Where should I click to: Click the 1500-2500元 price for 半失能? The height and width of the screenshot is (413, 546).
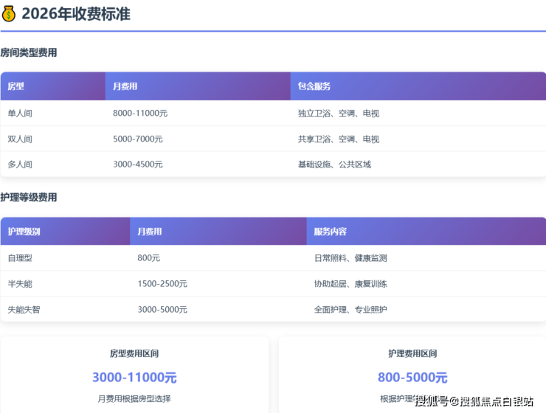(x=162, y=284)
